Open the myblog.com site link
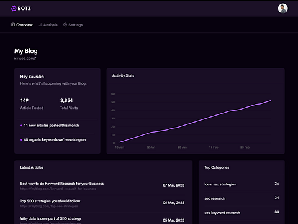The image size is (298, 224). tap(24, 58)
